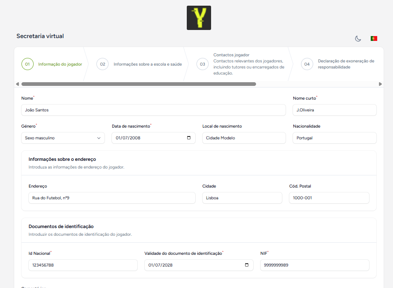Select step 04 Declaração de exoneração de responsabilidade

pos(338,64)
